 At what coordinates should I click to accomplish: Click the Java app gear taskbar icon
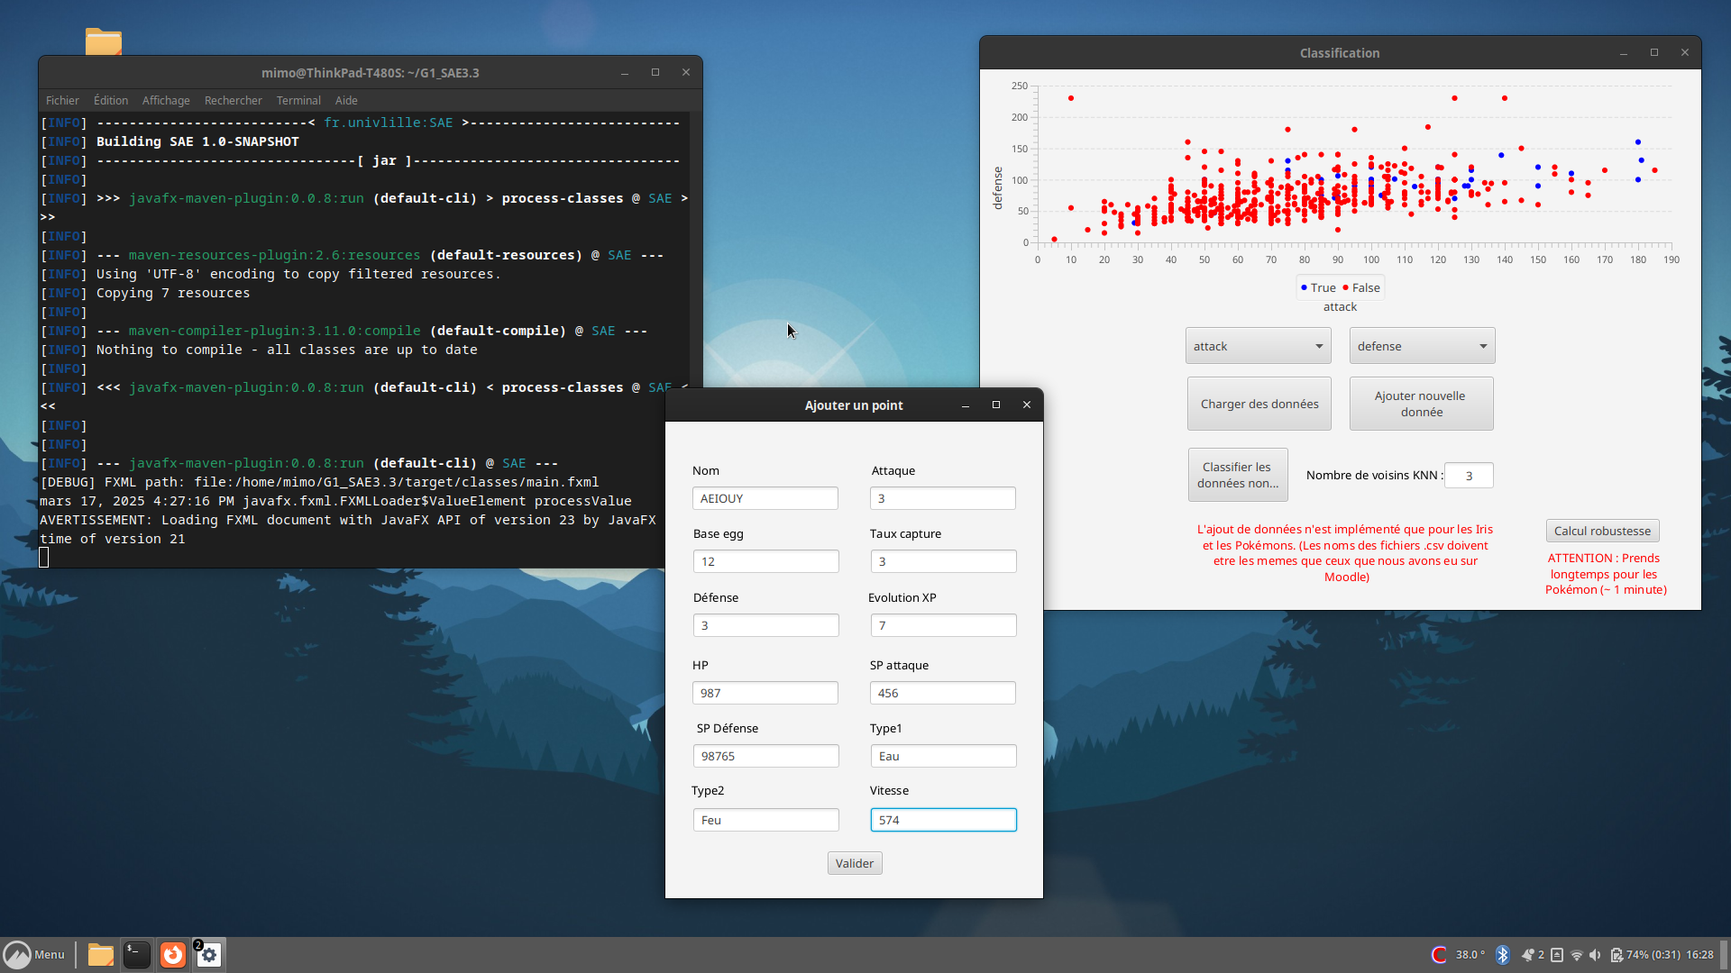coord(208,955)
